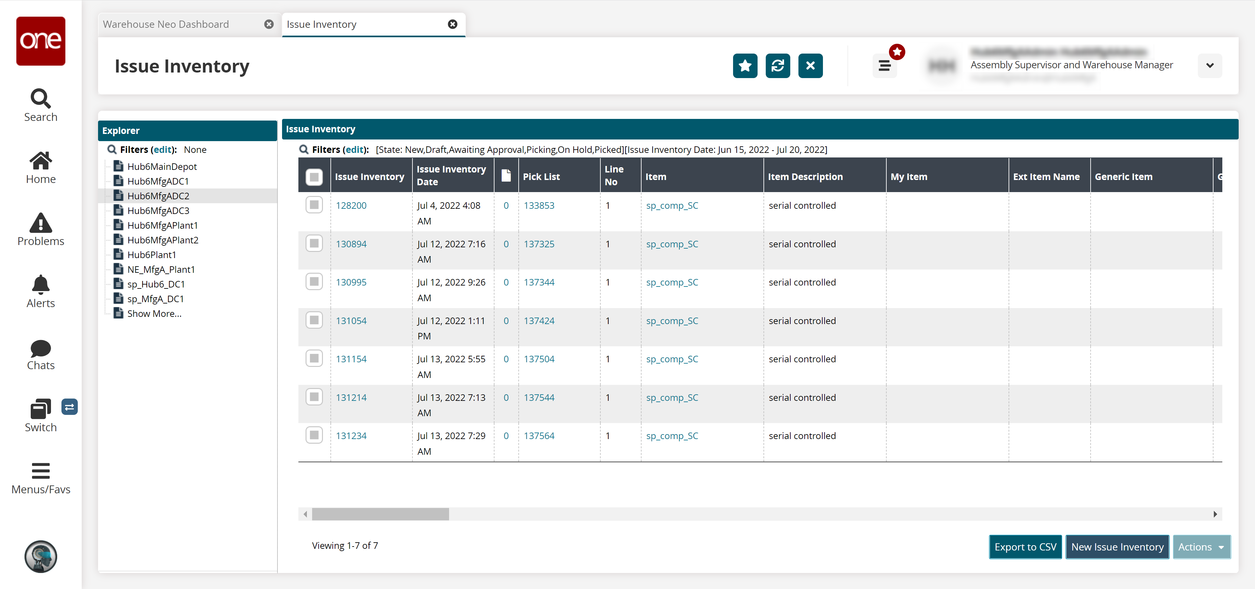Click the Switch windows icon
The image size is (1255, 589).
(41, 409)
